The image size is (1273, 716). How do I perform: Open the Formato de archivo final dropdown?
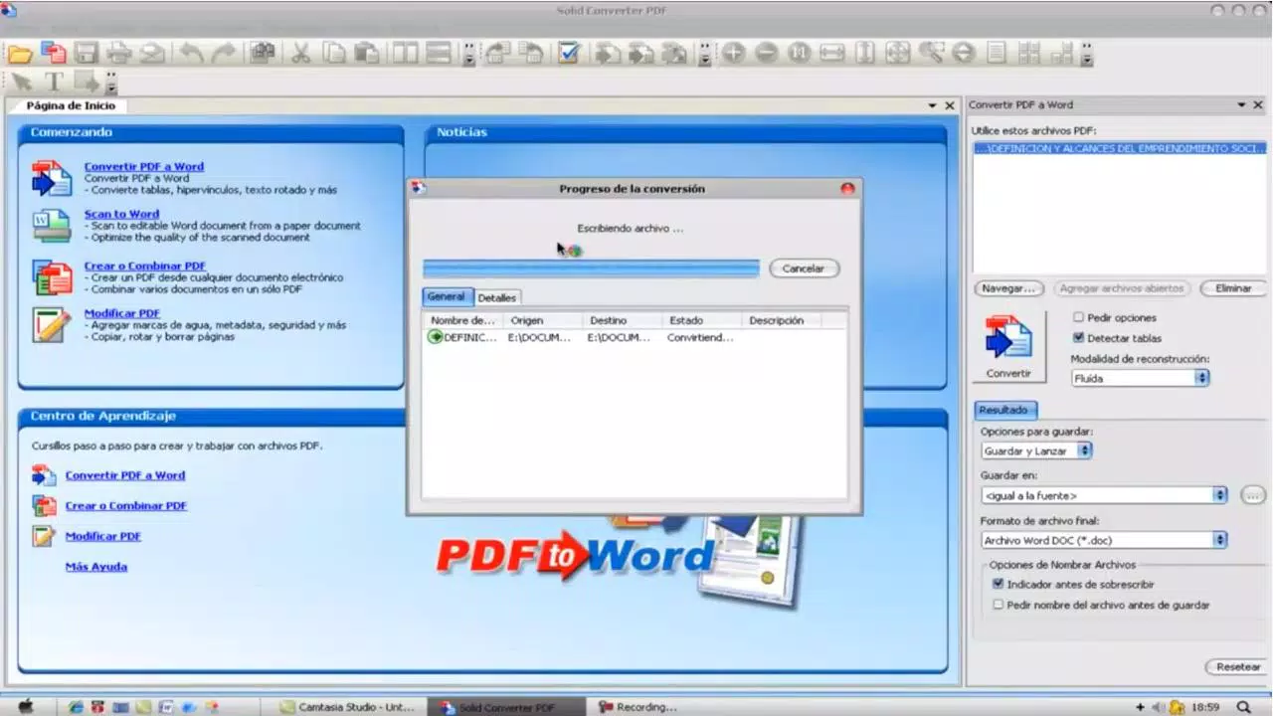tap(1104, 540)
